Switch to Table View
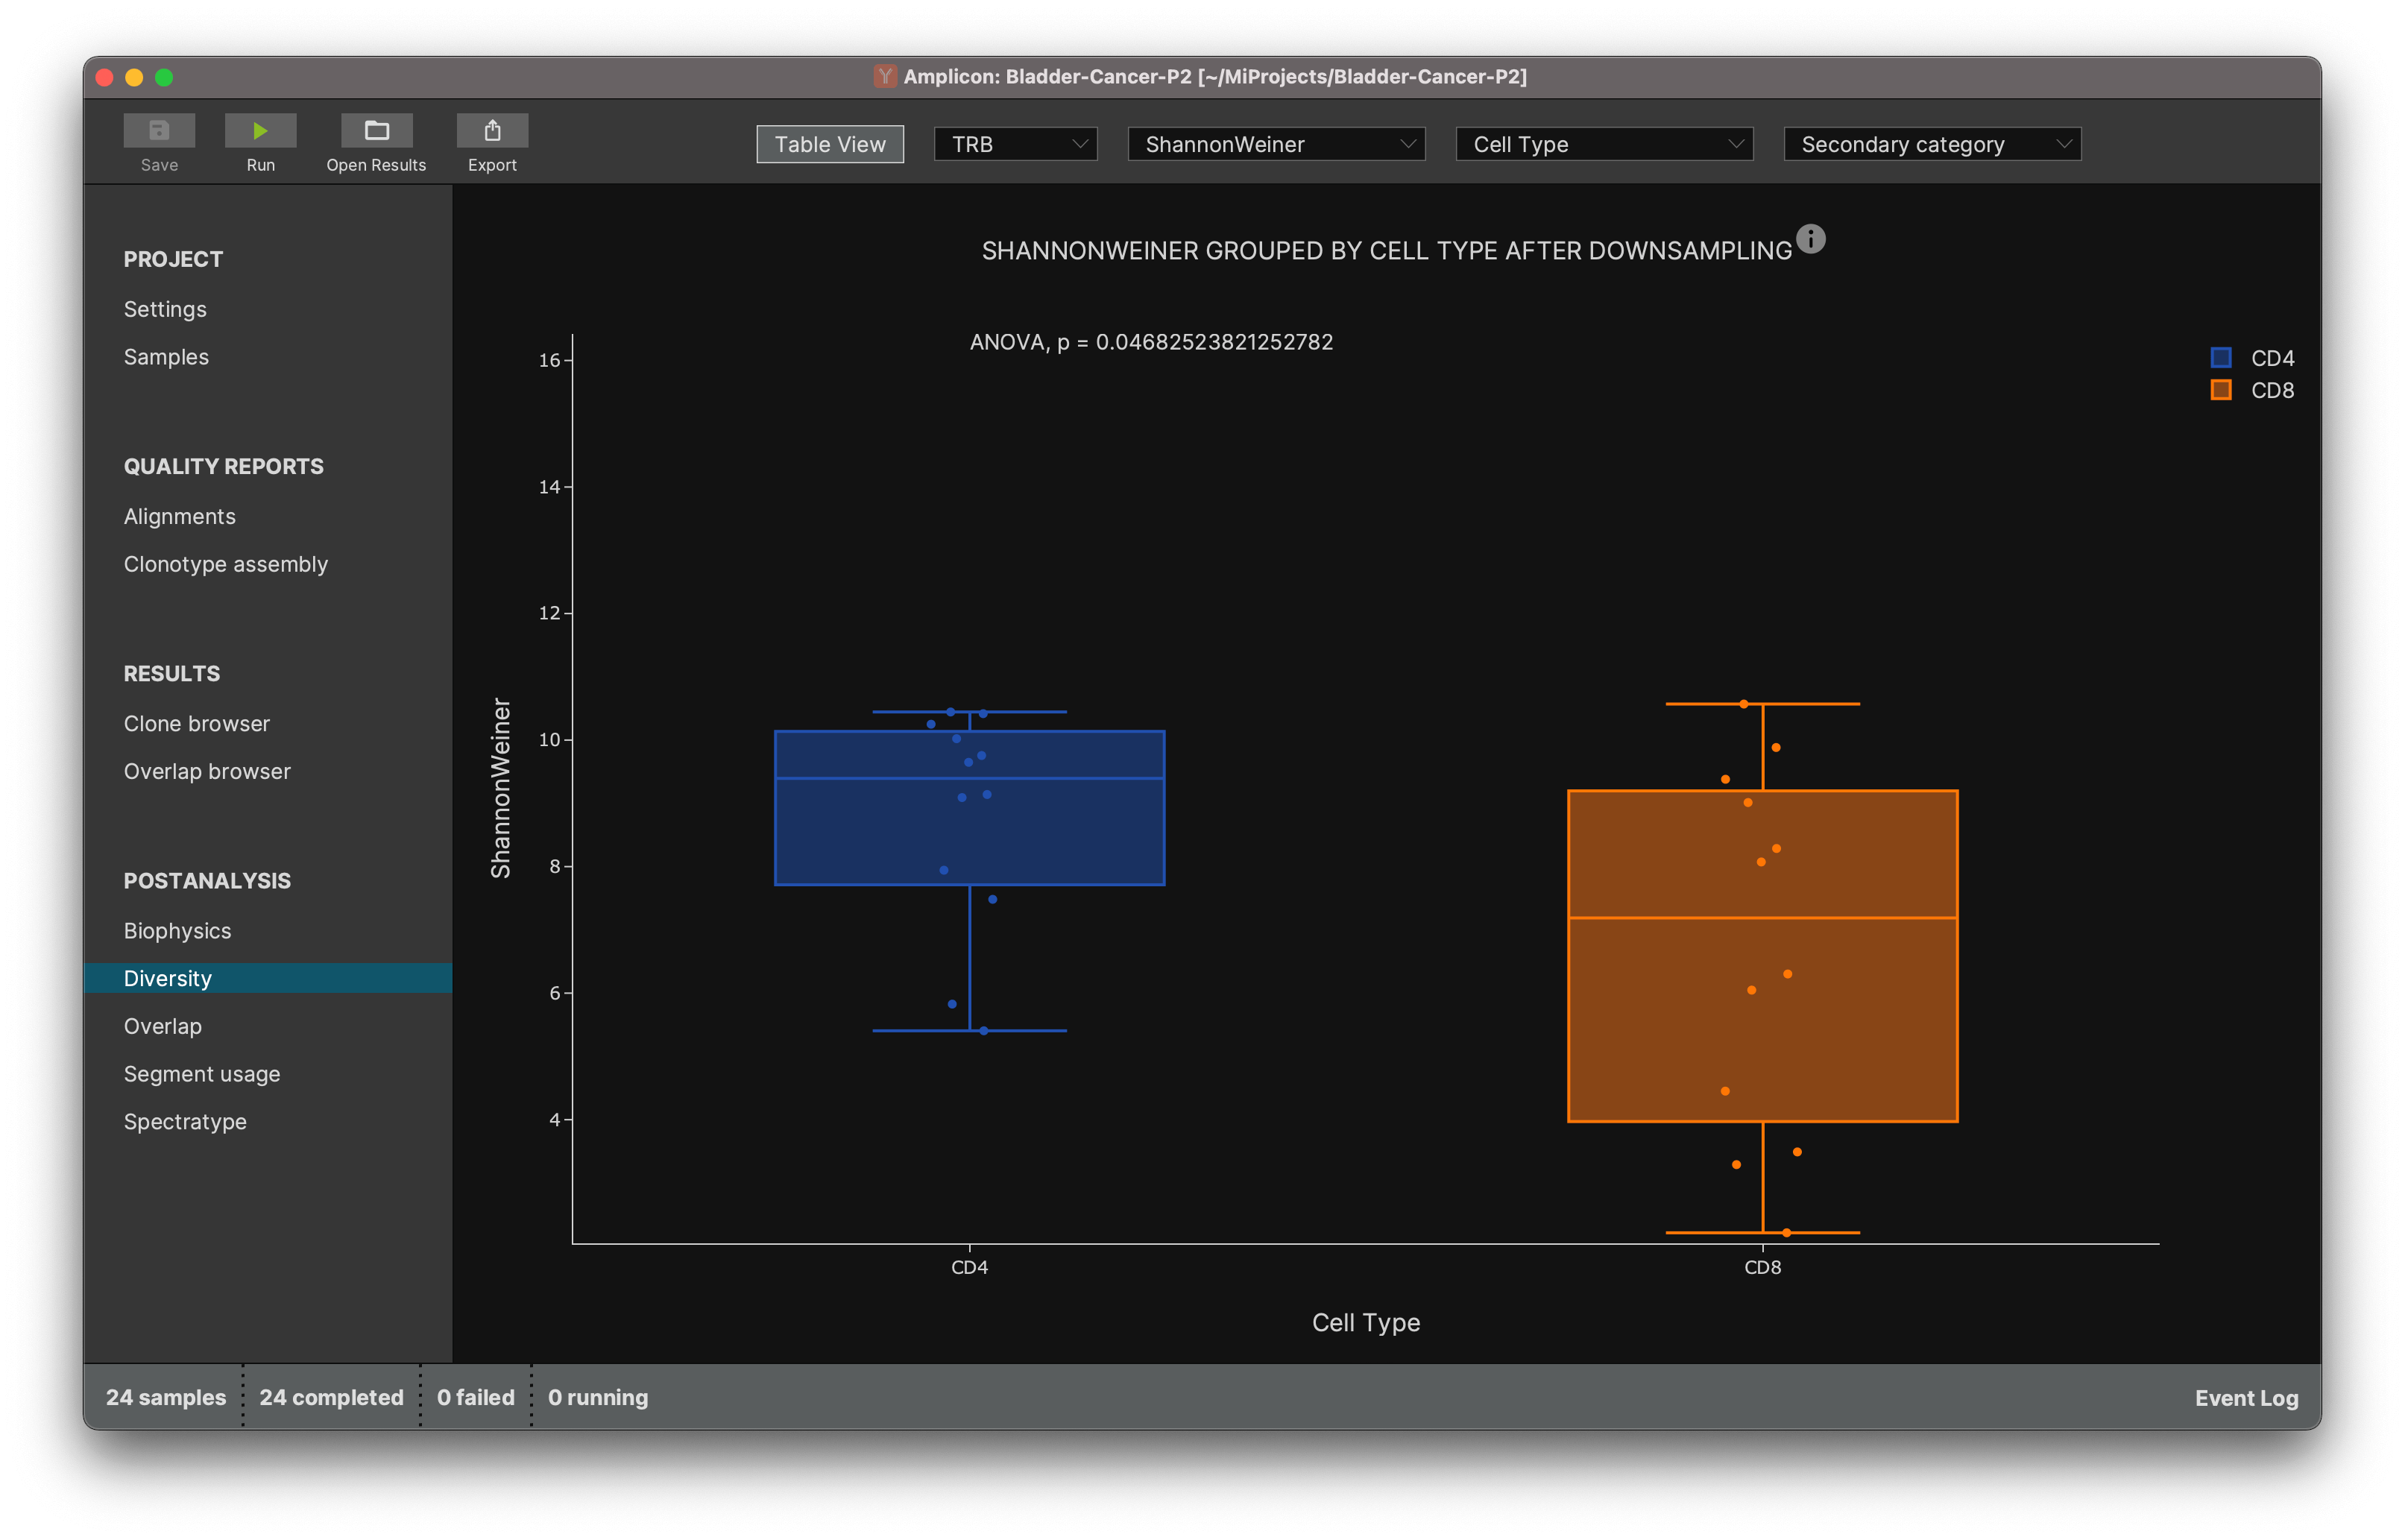Viewport: 2405px width, 1540px height. (x=830, y=144)
